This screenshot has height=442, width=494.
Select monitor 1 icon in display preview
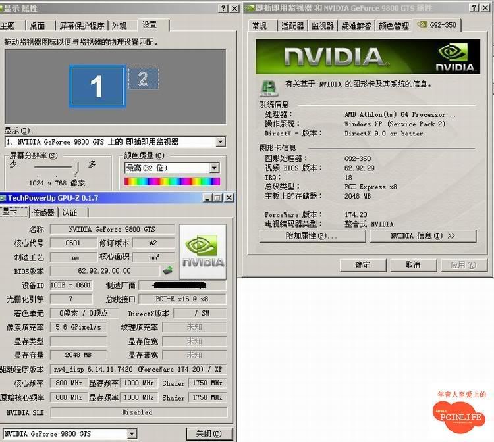[97, 86]
